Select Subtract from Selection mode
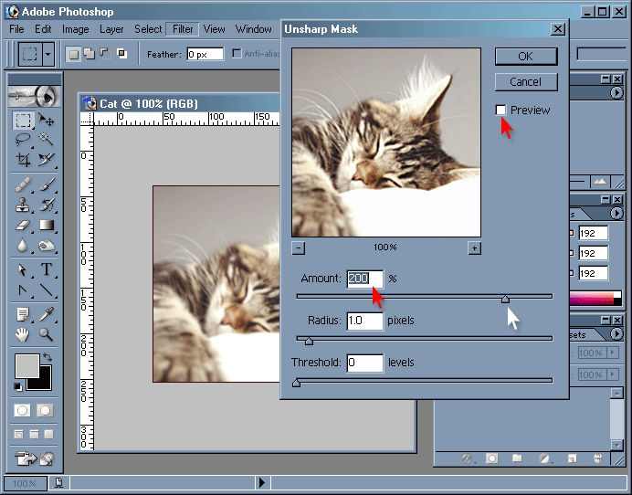This screenshot has width=632, height=495. point(105,54)
